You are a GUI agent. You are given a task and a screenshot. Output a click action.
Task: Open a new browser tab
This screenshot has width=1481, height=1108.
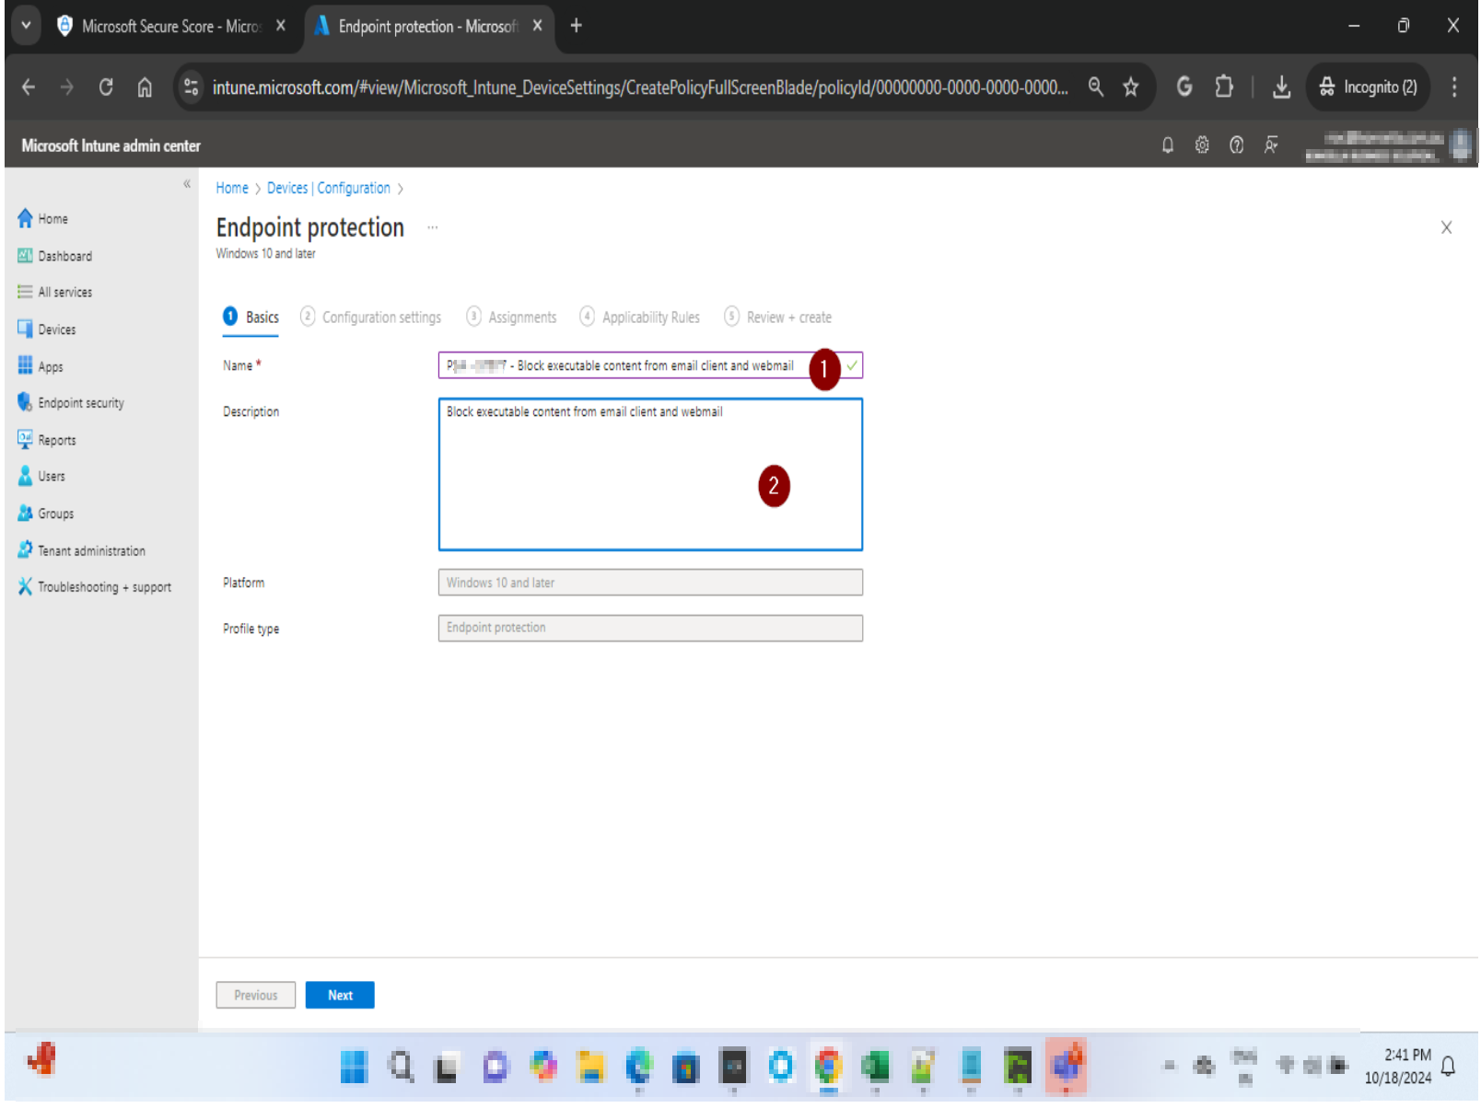tap(576, 26)
